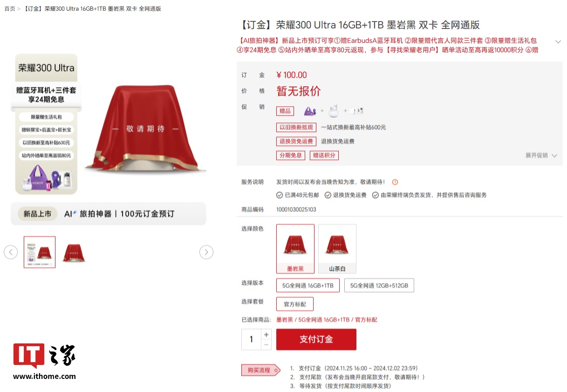The width and height of the screenshot is (567, 392).
Task: Select second red-cloth thumbnail image
Action: (74, 252)
